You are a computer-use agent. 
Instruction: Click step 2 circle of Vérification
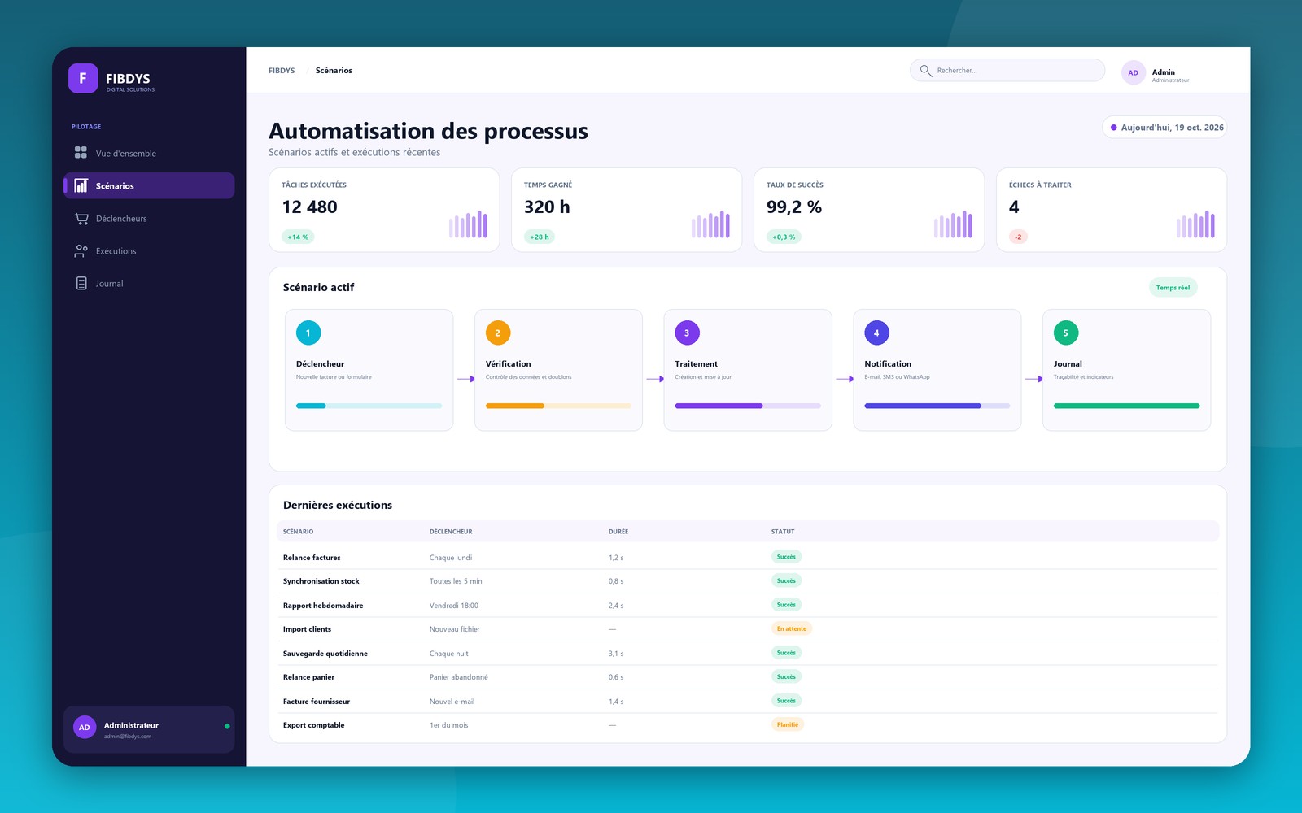[x=498, y=333]
